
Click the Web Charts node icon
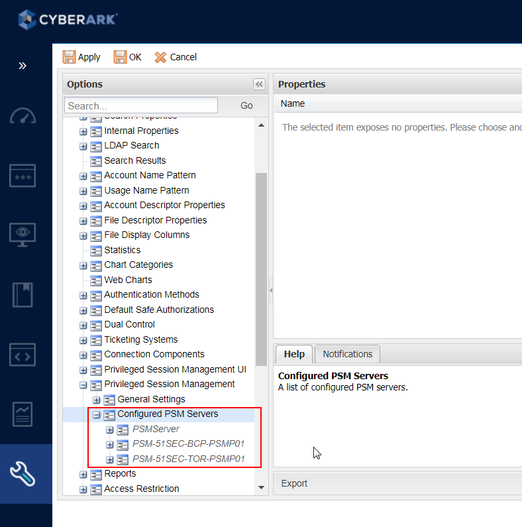(x=96, y=280)
